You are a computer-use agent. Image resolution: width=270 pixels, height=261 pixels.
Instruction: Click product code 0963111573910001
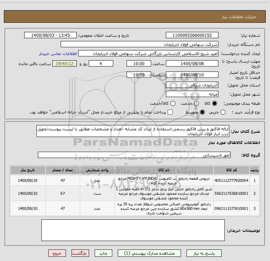tap(231, 208)
